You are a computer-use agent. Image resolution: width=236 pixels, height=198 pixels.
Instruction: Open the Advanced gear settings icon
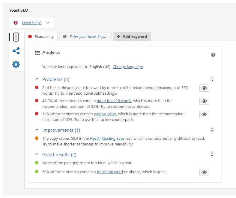click(x=16, y=65)
